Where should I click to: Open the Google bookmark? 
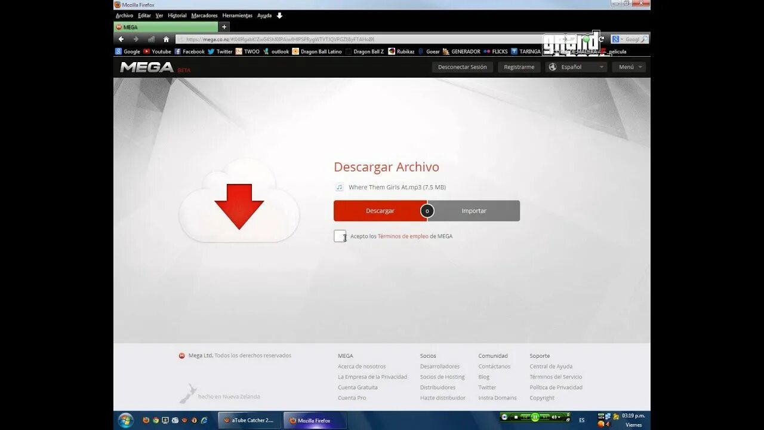tap(128, 51)
